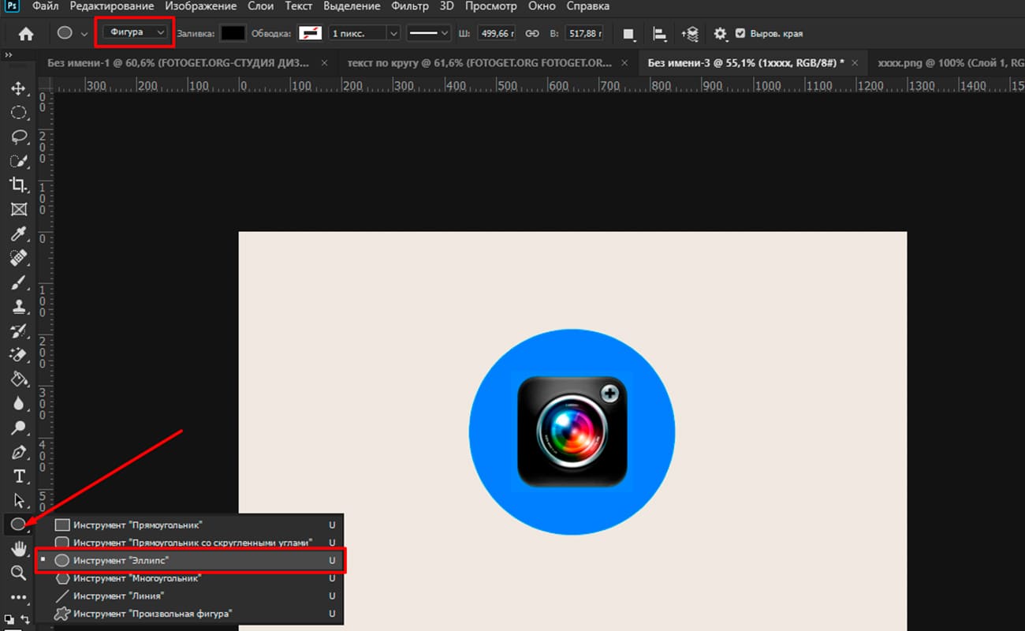Open the Окно menu

tap(542, 6)
